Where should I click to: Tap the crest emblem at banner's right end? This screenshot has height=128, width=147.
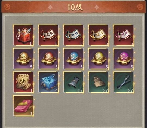140,7
